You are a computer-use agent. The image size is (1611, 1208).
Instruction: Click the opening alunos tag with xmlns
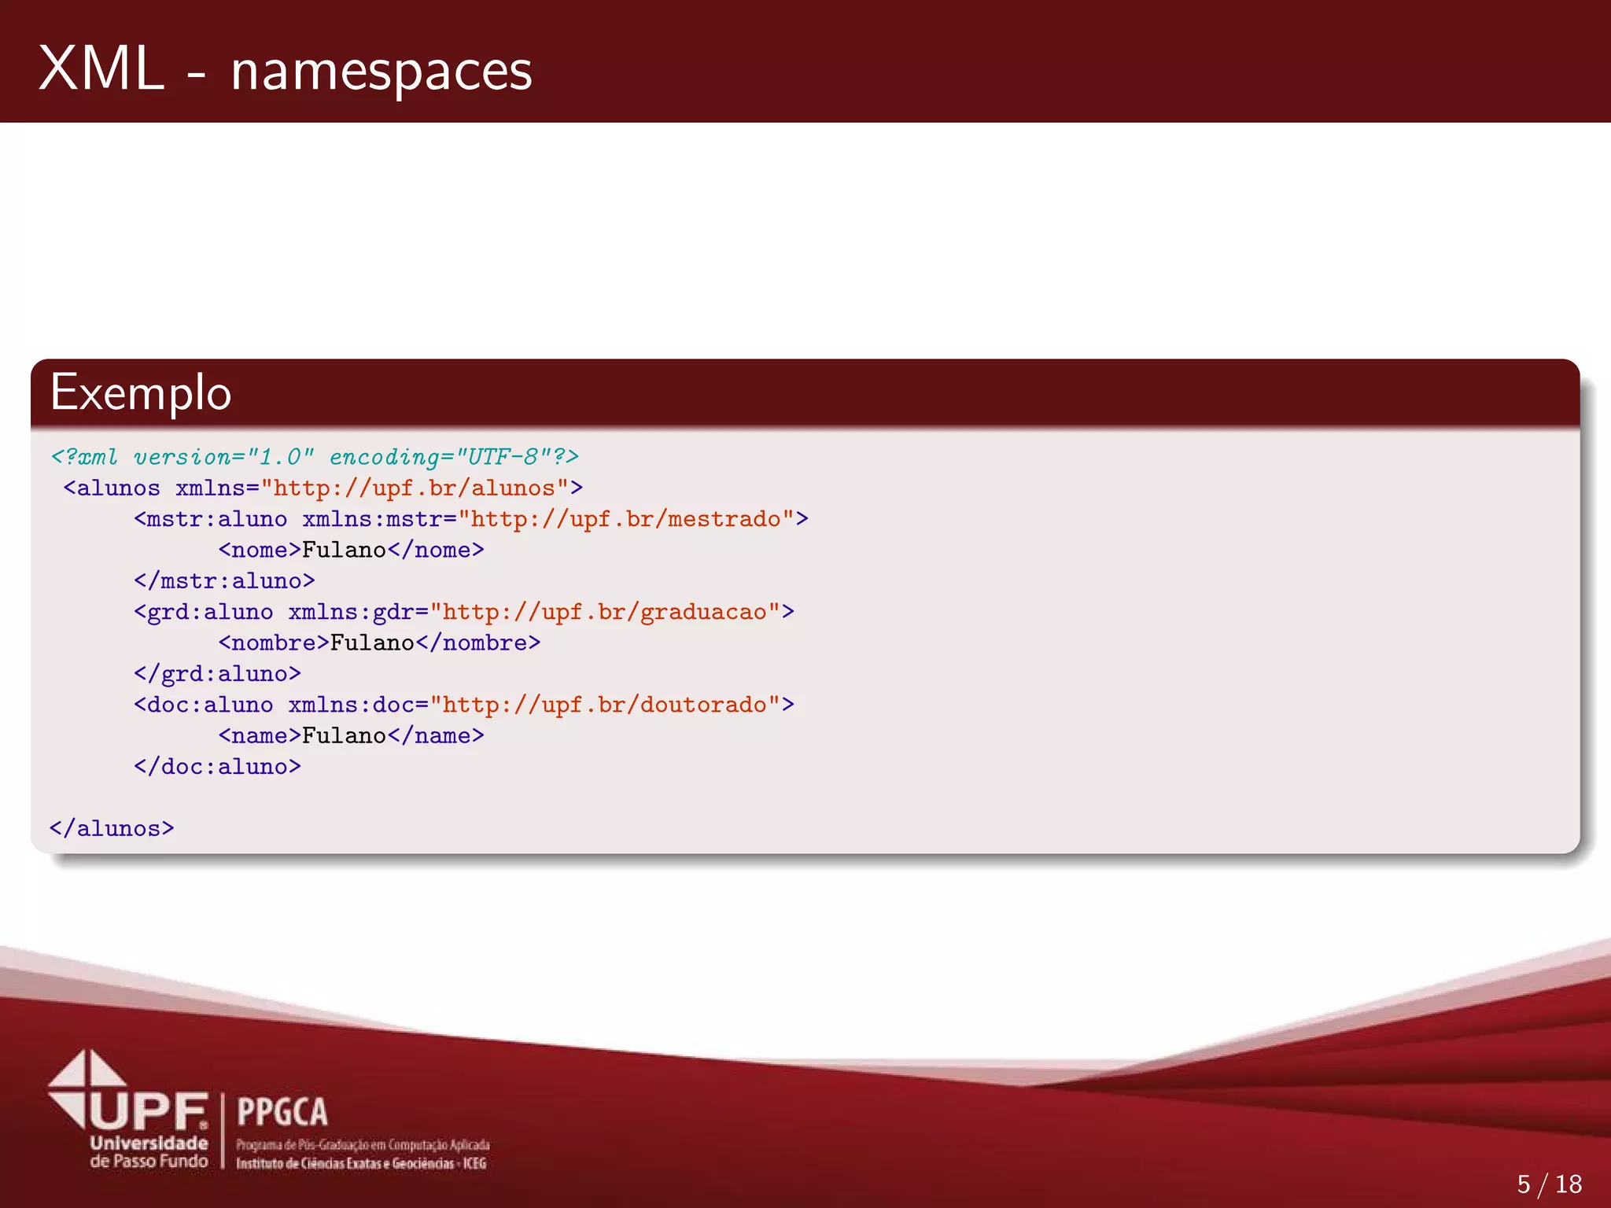(323, 488)
